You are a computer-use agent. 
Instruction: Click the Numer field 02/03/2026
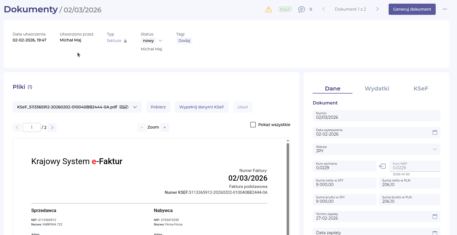pyautogui.click(x=377, y=116)
